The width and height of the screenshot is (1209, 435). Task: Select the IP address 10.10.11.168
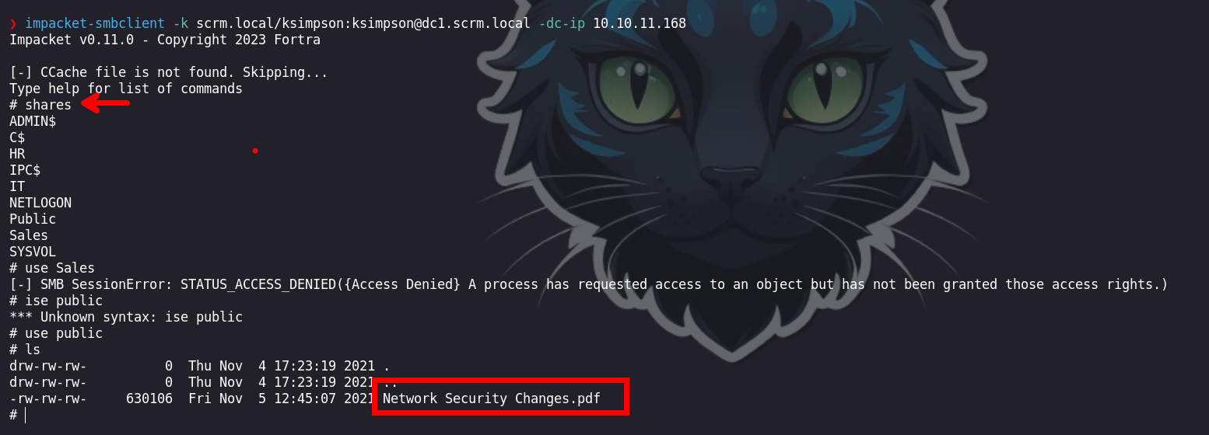(x=640, y=23)
